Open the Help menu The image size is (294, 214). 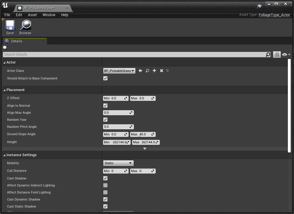tap(65, 15)
